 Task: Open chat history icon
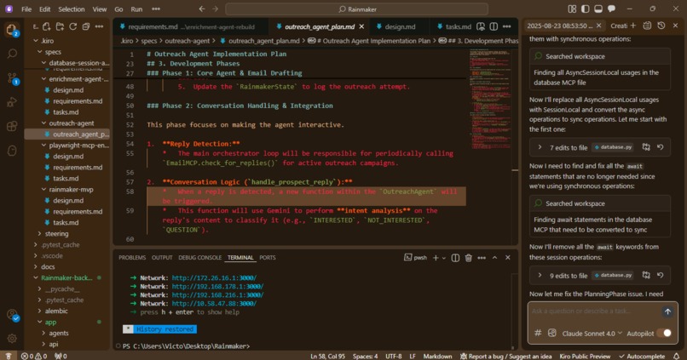(x=661, y=26)
